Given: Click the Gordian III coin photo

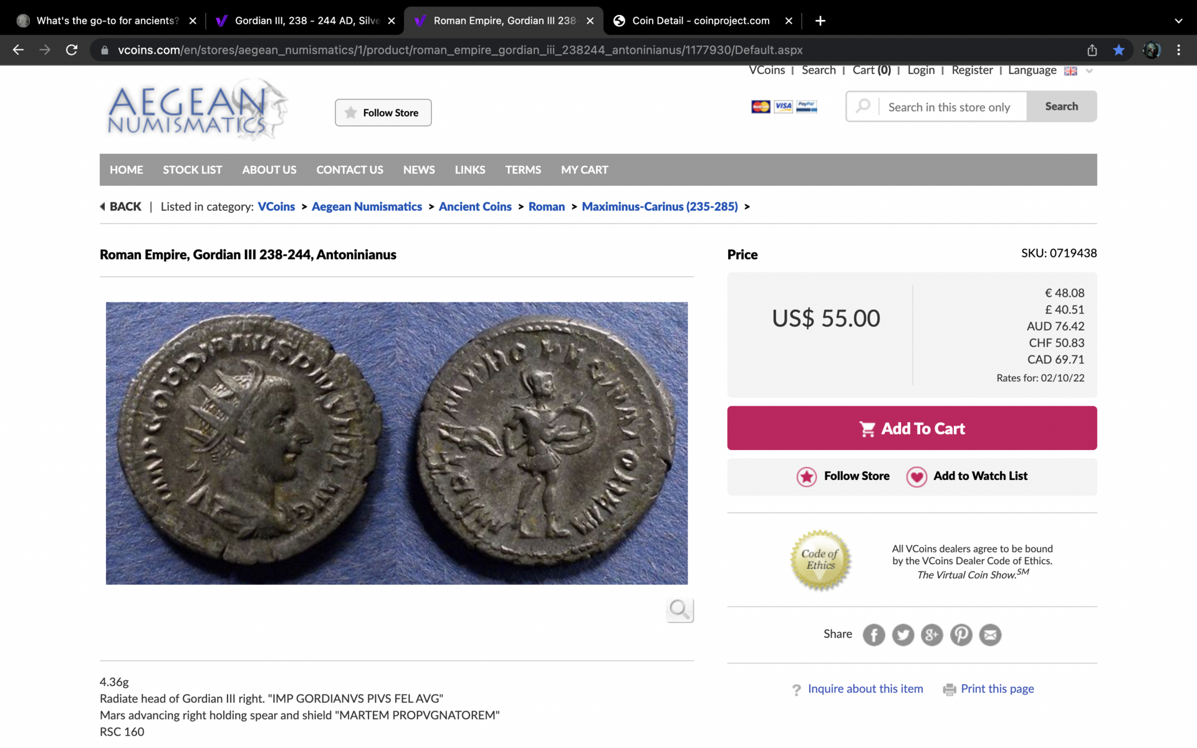Looking at the screenshot, I should (397, 443).
